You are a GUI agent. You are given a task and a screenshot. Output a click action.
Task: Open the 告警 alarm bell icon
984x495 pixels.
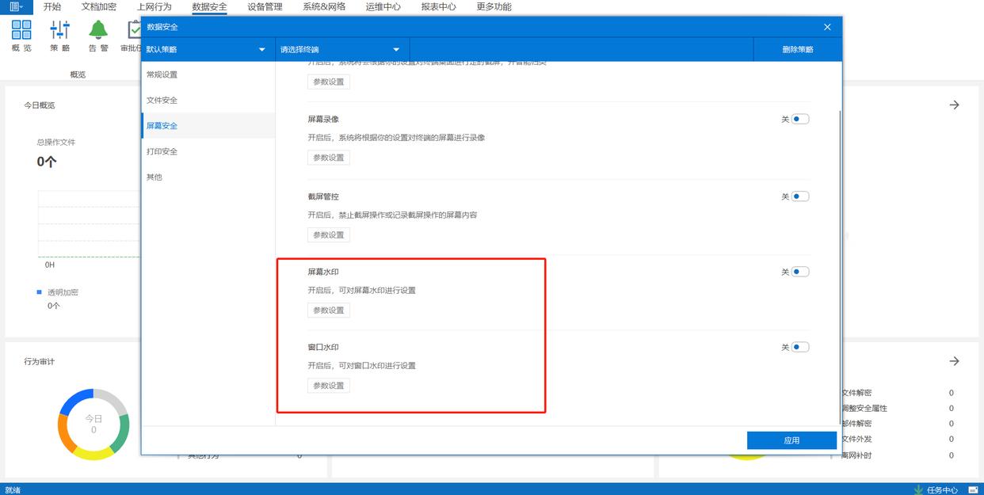pyautogui.click(x=98, y=30)
